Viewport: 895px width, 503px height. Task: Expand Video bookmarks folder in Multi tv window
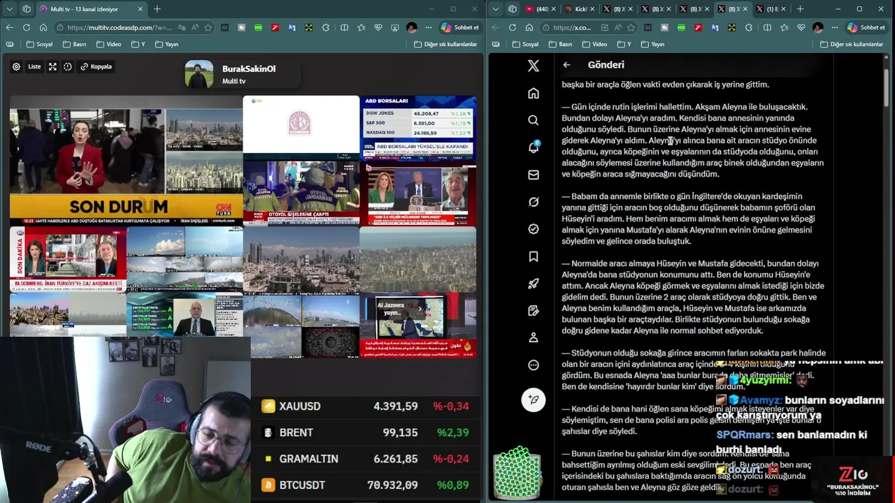point(108,44)
